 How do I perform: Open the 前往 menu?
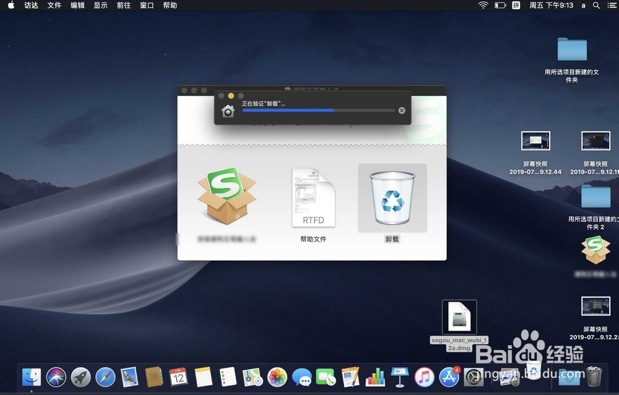[x=124, y=5]
